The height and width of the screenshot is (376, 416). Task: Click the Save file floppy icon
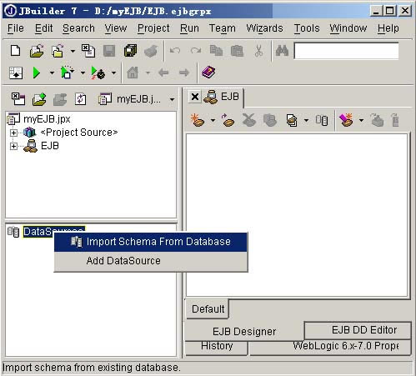[x=109, y=51]
